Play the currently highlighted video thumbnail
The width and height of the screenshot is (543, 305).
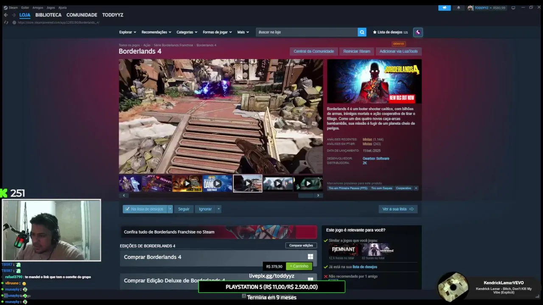pos(248,183)
